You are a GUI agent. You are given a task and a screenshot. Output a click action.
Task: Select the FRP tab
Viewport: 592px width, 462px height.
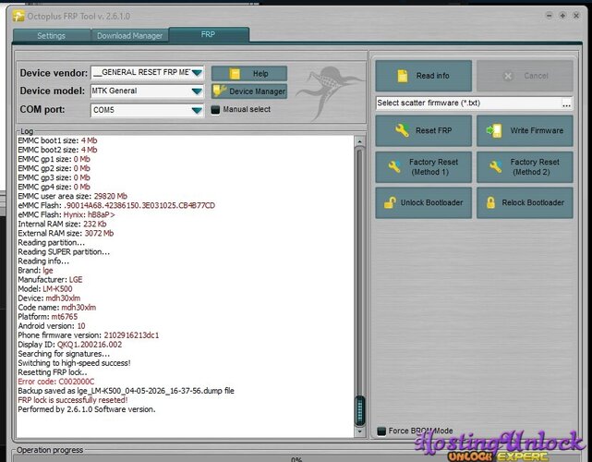209,35
